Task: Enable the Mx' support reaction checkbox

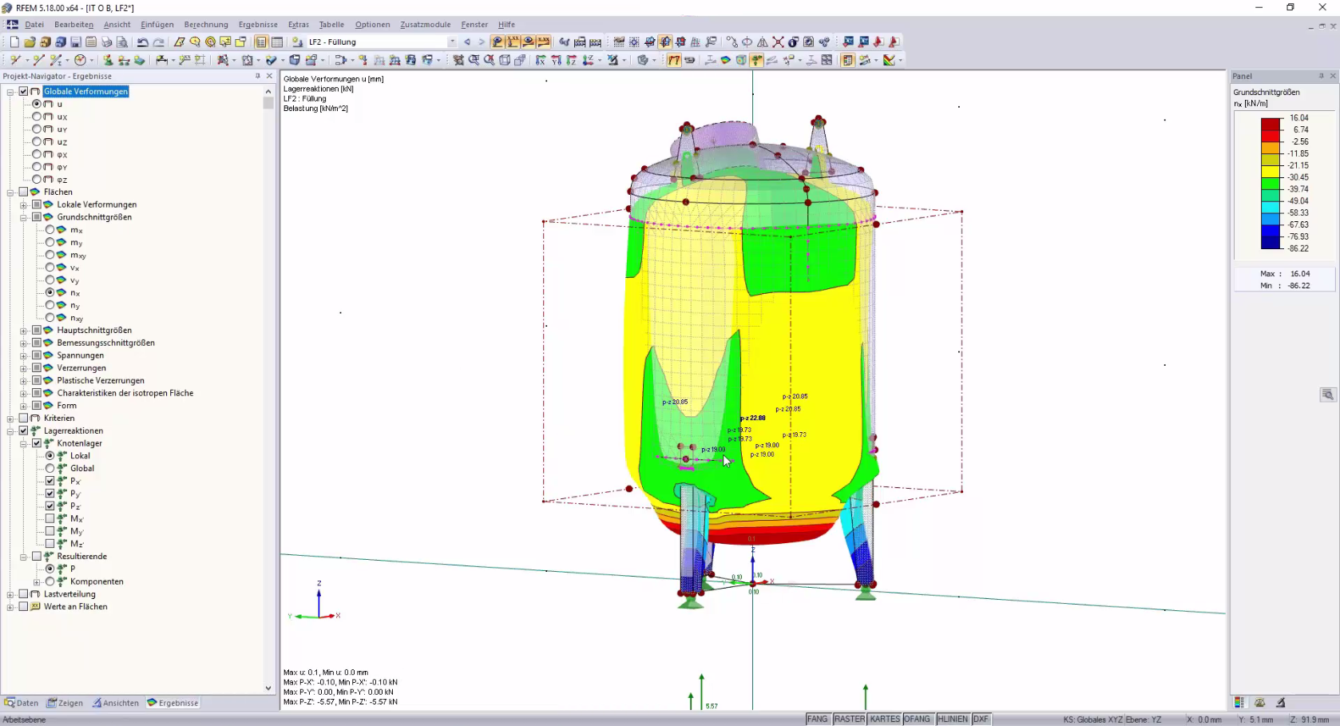Action: pyautogui.click(x=50, y=518)
